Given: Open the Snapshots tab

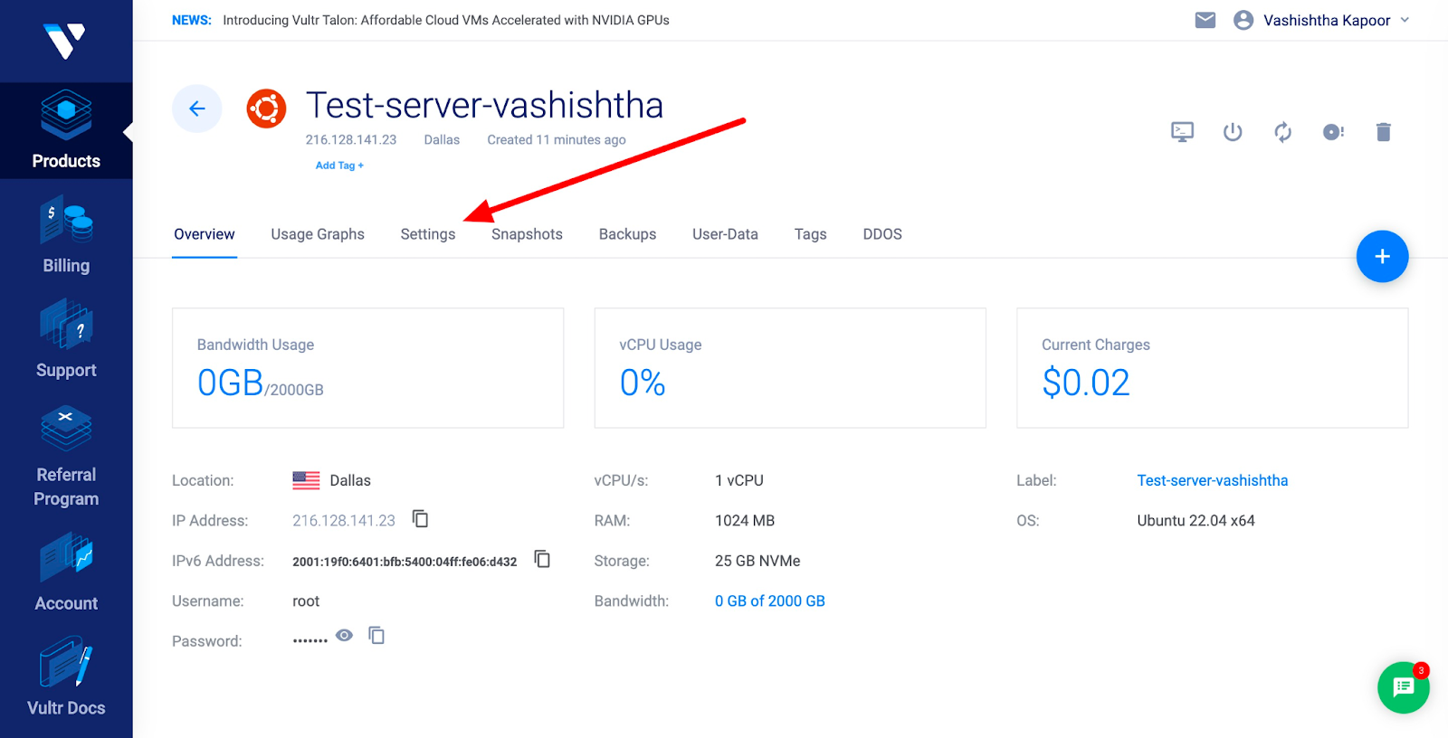Looking at the screenshot, I should 527,234.
